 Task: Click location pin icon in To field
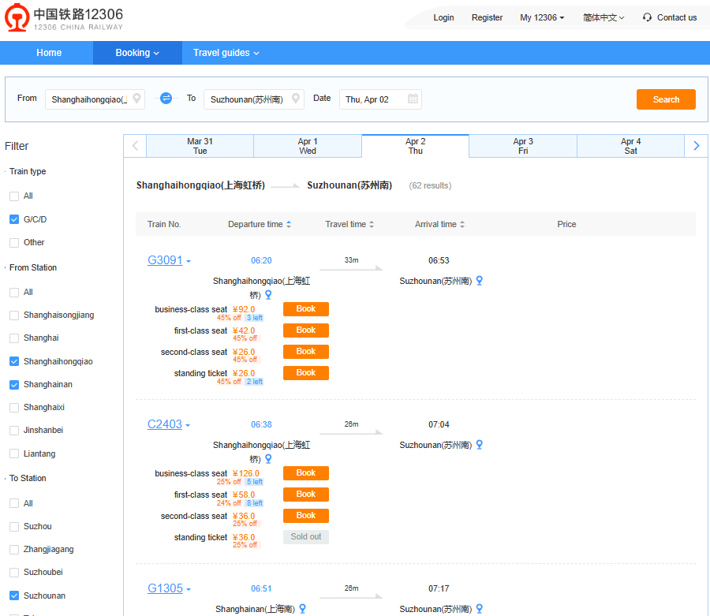pyautogui.click(x=296, y=99)
